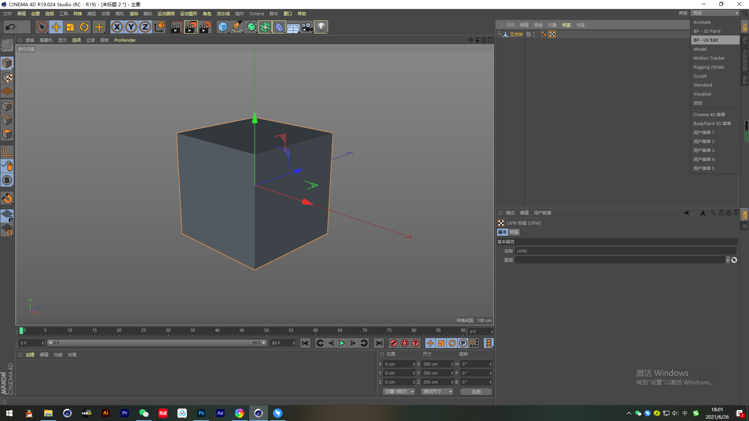Click the 应用 apply button

click(x=476, y=391)
